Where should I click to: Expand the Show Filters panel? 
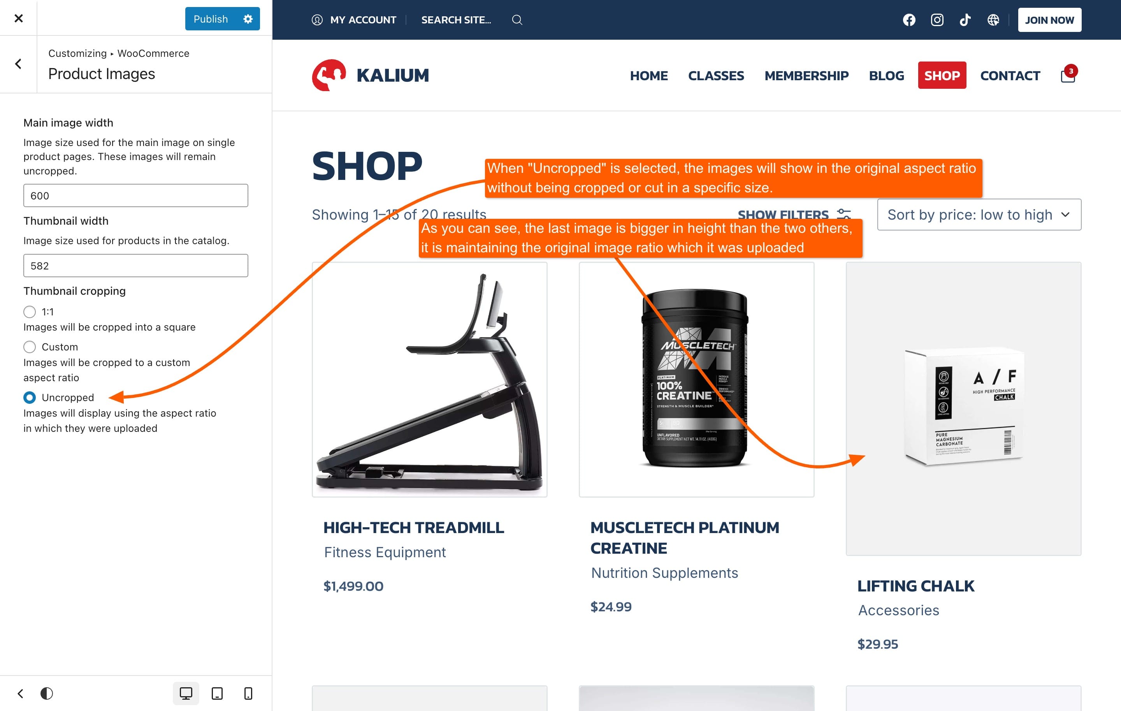pos(794,214)
